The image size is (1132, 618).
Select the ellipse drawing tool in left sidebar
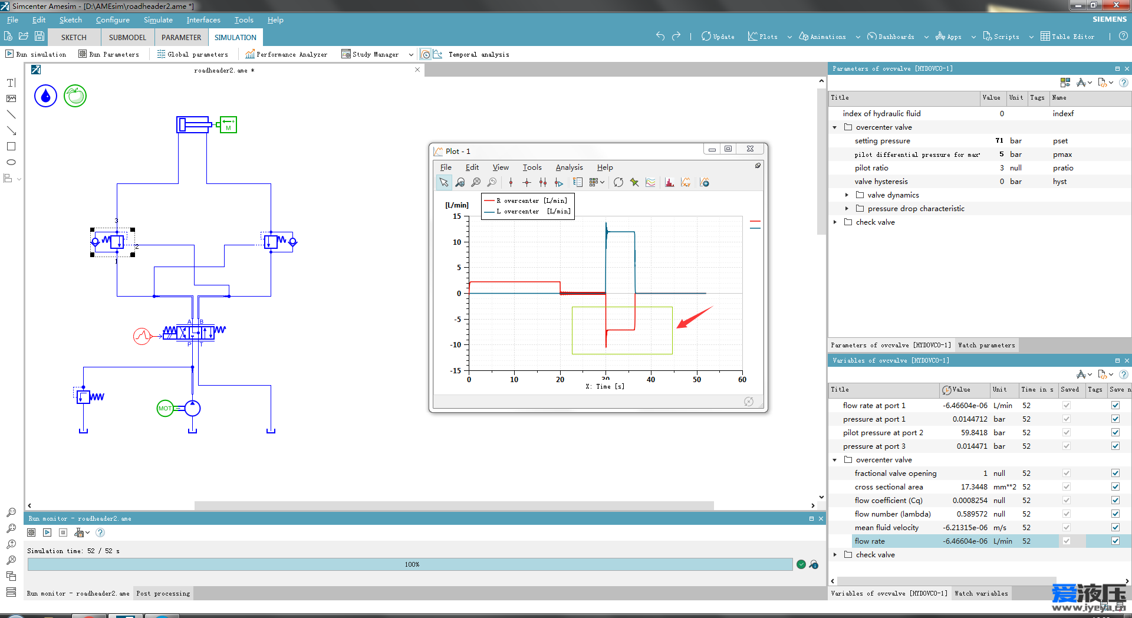point(11,162)
